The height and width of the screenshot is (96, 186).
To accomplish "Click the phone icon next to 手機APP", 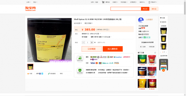I will pos(149,2).
